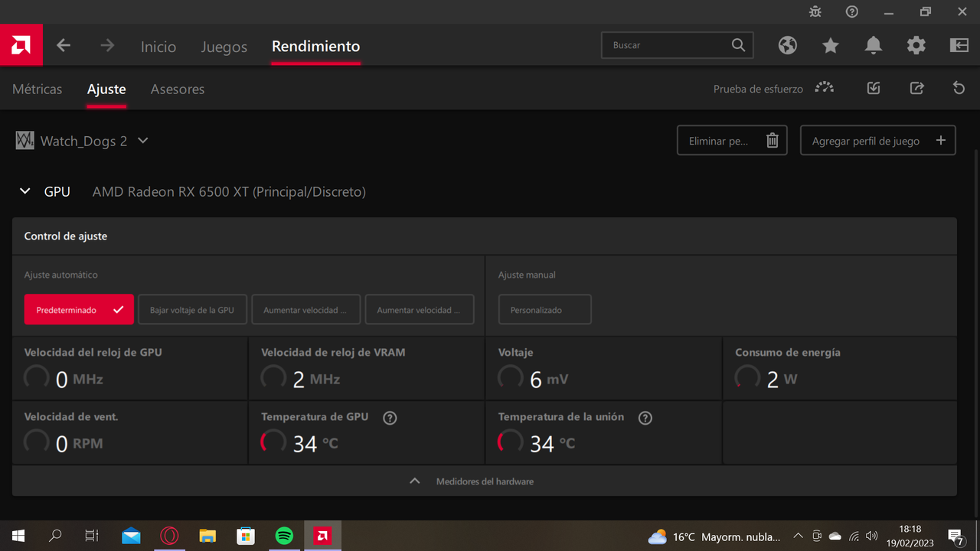Open taskbar volume control
This screenshot has width=980, height=551.
(x=871, y=536)
